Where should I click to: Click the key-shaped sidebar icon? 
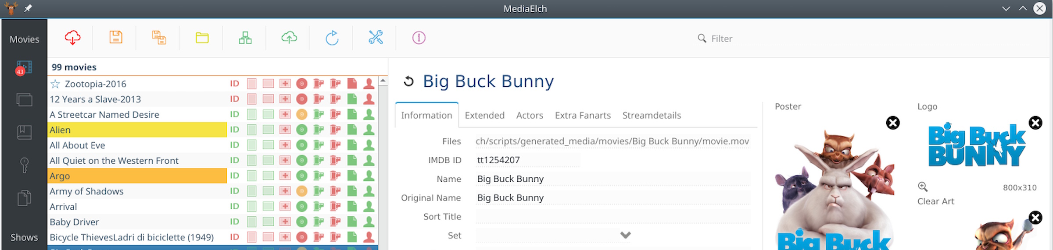tap(24, 165)
